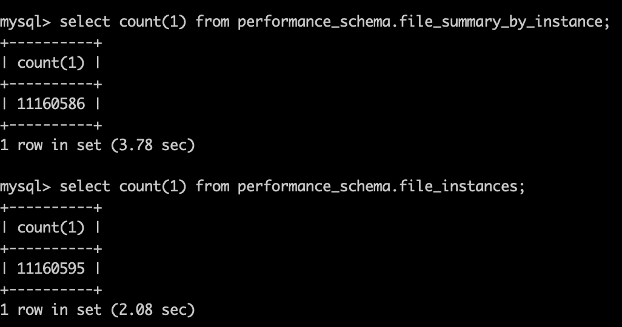This screenshot has height=327, width=622.
Task: Click the top border of first result table
Action: pyautogui.click(x=51, y=43)
